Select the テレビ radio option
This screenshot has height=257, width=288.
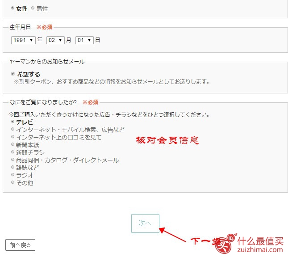coord(13,122)
